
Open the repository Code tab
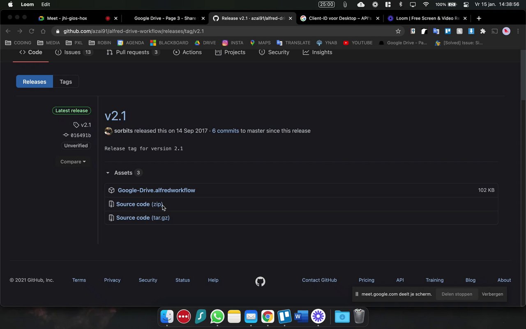click(x=31, y=52)
